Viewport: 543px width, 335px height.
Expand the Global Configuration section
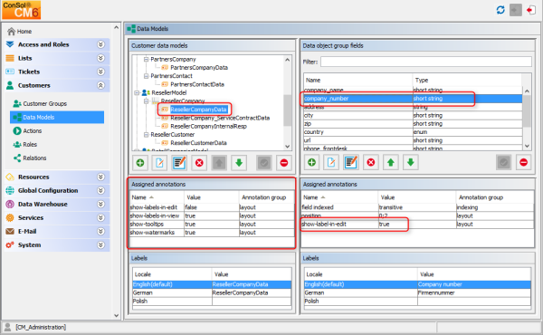tap(100, 190)
